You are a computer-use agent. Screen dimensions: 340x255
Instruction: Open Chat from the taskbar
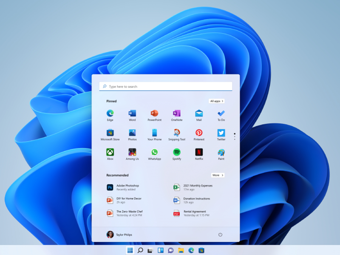tap(171, 250)
